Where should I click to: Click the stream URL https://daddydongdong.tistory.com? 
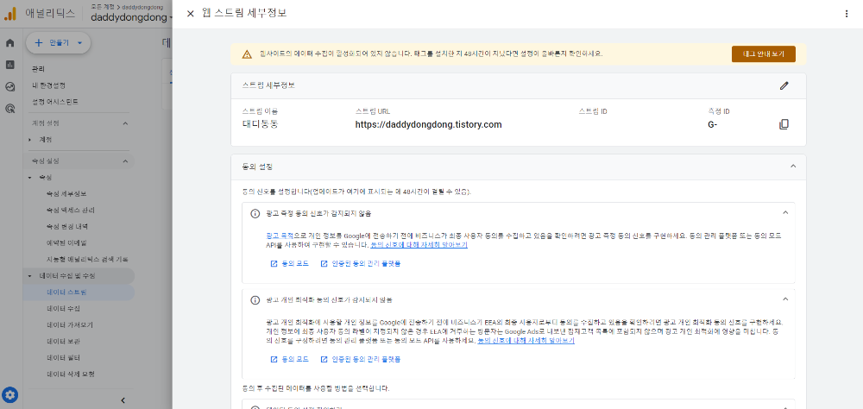tap(429, 125)
